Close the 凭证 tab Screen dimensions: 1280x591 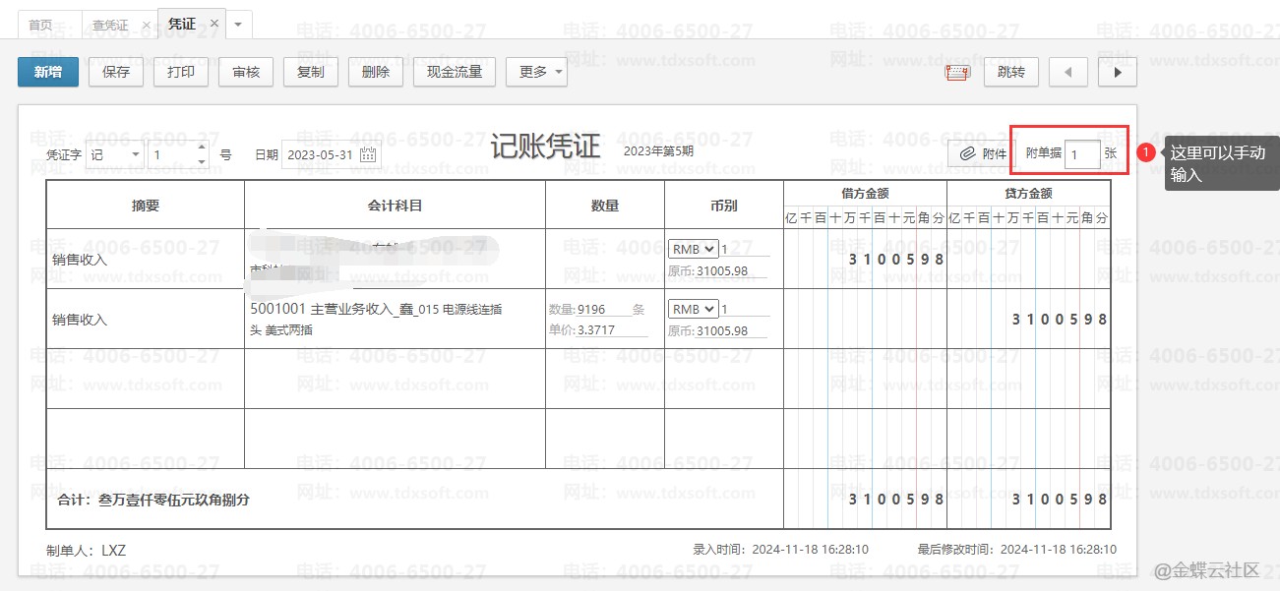click(214, 24)
